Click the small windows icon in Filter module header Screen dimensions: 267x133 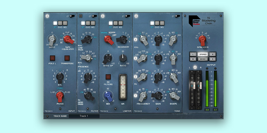pos(90,16)
